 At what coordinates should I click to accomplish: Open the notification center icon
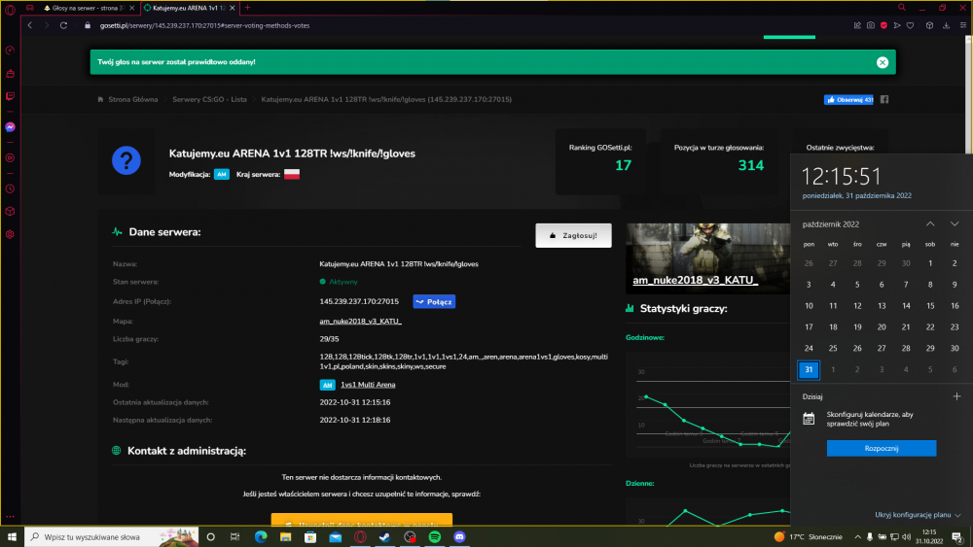957,537
